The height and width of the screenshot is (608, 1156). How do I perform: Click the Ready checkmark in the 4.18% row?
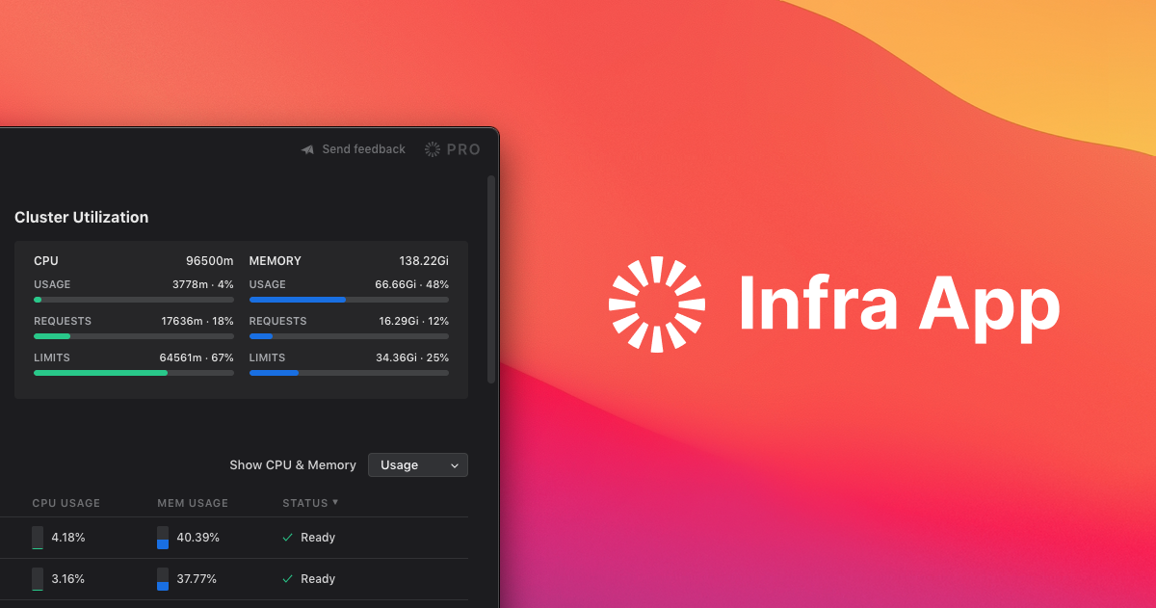tap(287, 538)
